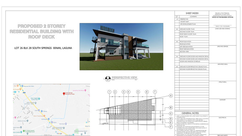Click the Petron map marker
The width and height of the screenshot is (242, 136).
pyautogui.click(x=52, y=122)
